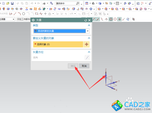
Task: Click the 选择对象 (0) selection field
Action: point(58,44)
